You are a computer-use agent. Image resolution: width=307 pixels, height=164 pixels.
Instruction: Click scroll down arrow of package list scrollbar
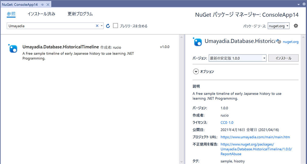pos(181,162)
